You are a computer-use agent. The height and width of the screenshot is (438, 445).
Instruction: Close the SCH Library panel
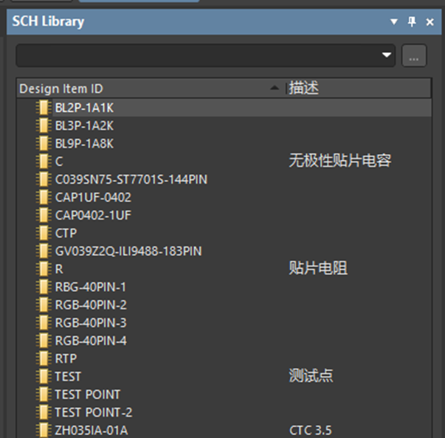pyautogui.click(x=430, y=22)
